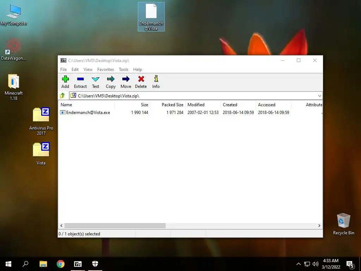Select the DataWagon desktop shortcut
Screen dimensions: 361x271
click(14, 49)
